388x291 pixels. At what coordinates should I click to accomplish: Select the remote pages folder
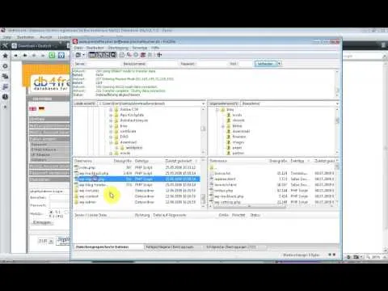pyautogui.click(x=237, y=148)
